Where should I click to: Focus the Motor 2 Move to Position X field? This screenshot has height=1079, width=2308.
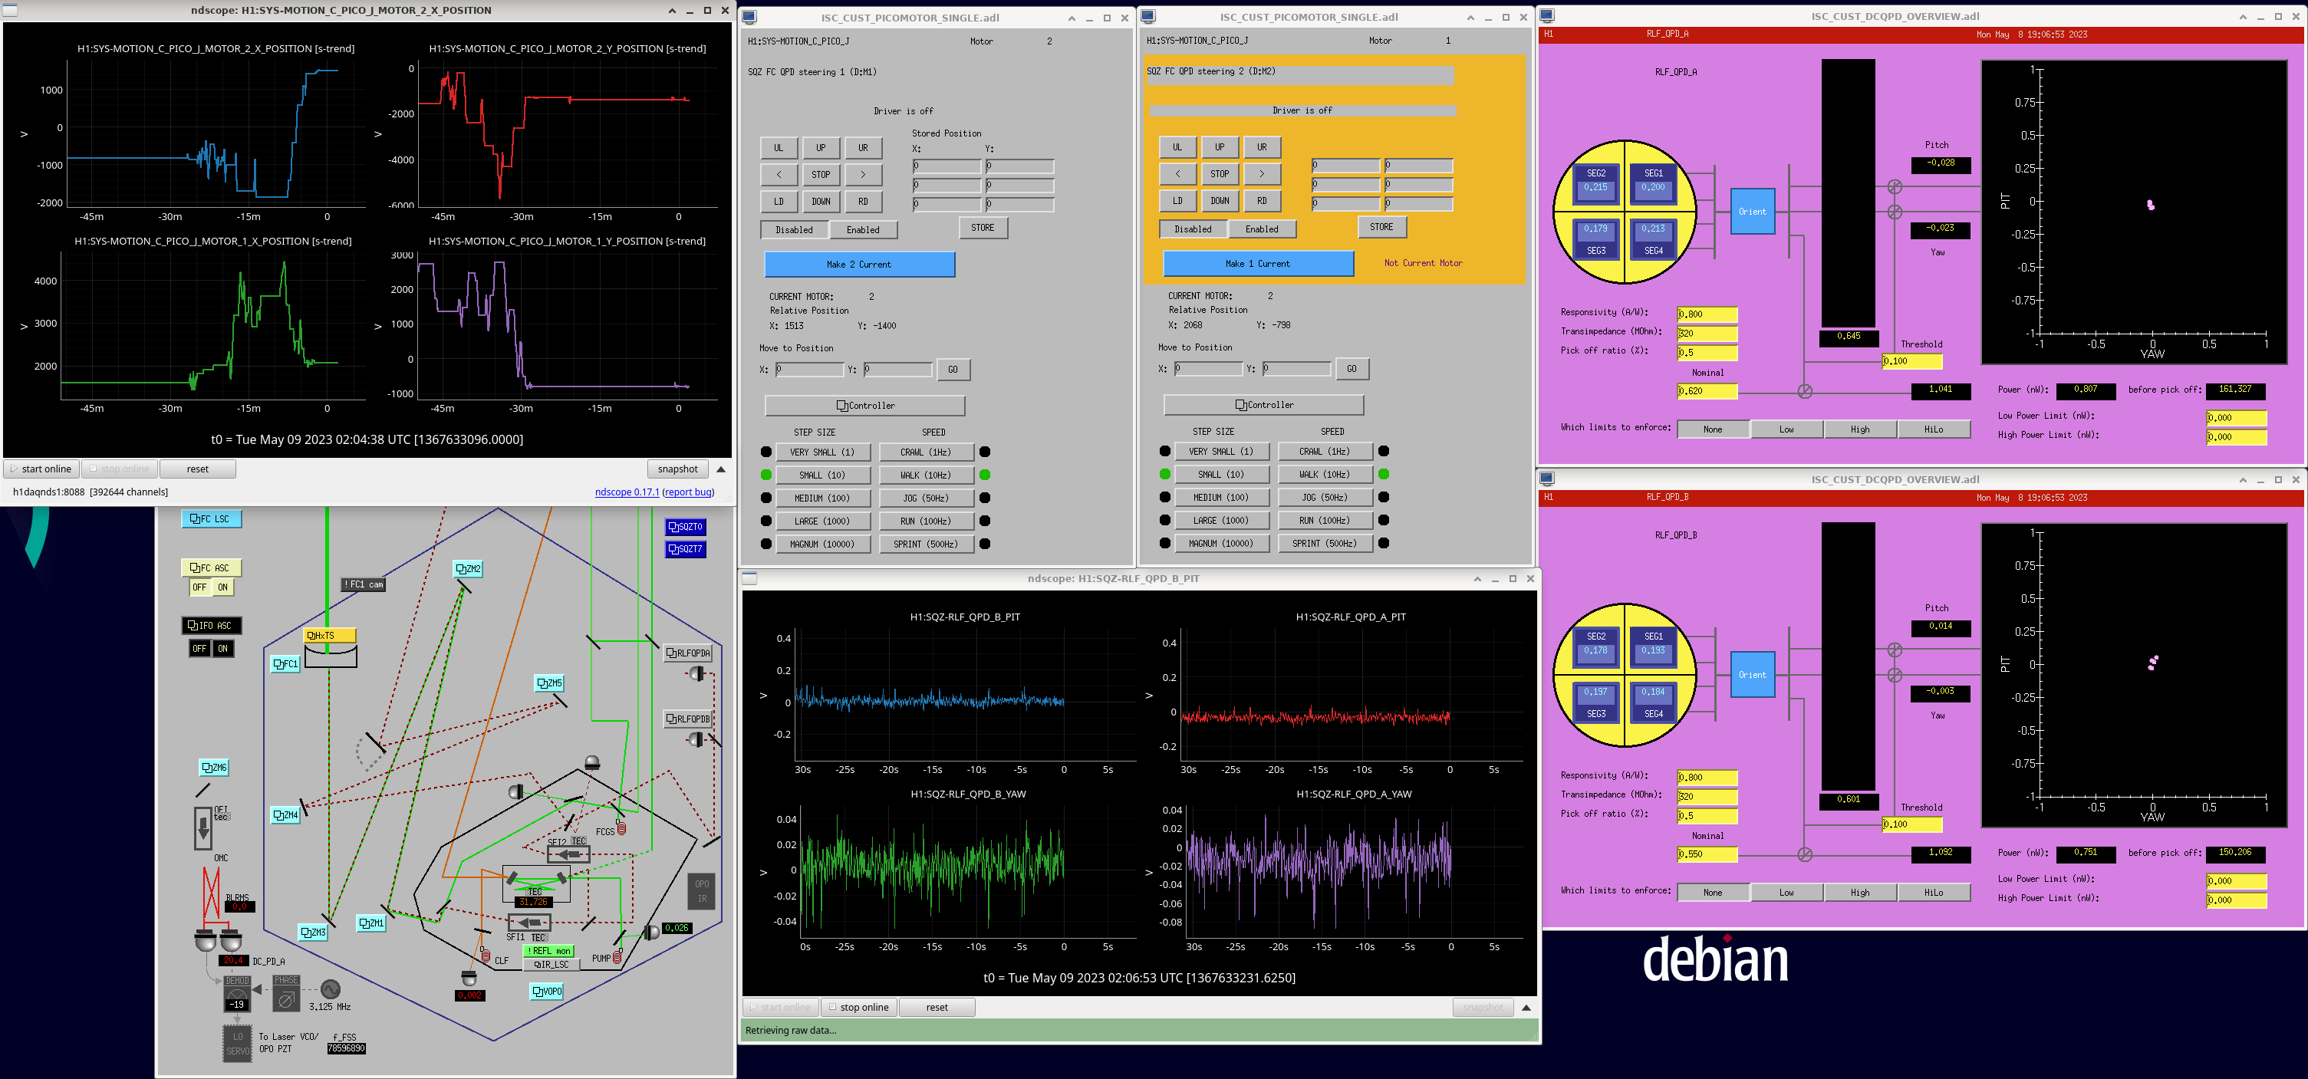click(809, 370)
